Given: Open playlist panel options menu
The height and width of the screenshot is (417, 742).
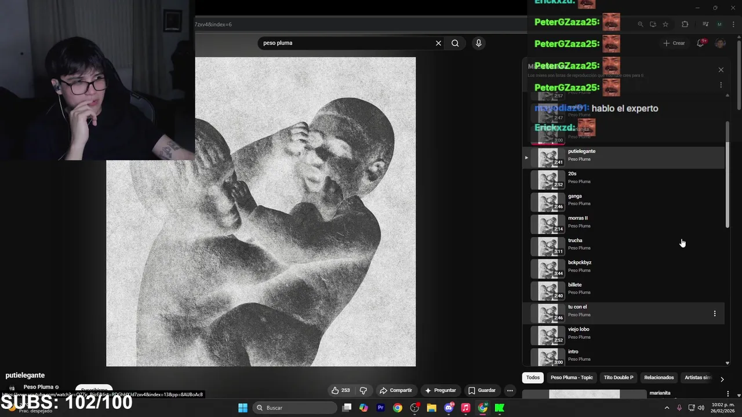Looking at the screenshot, I should 721,85.
